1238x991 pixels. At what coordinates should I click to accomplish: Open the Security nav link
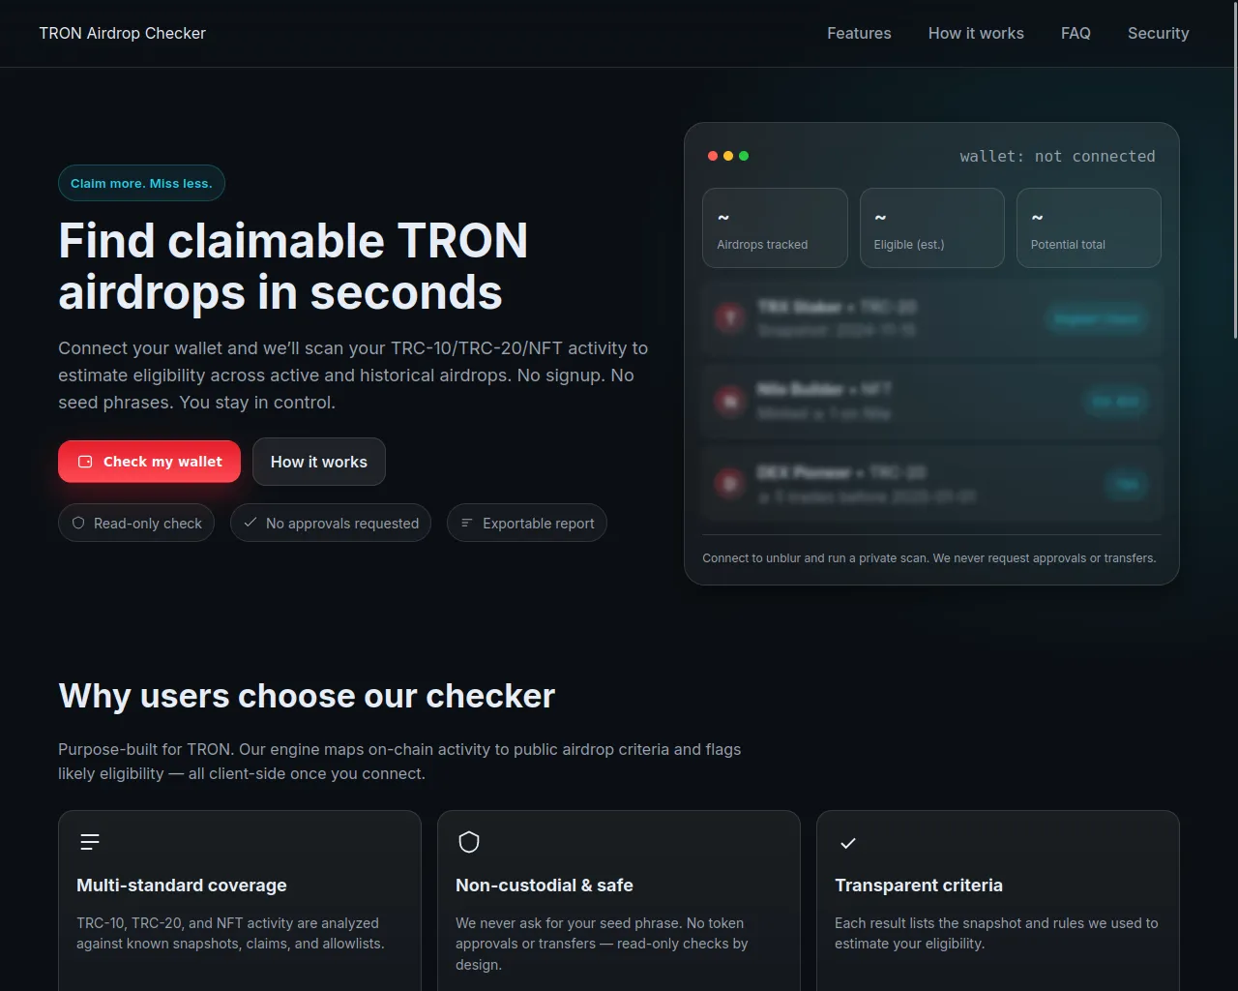(1159, 33)
